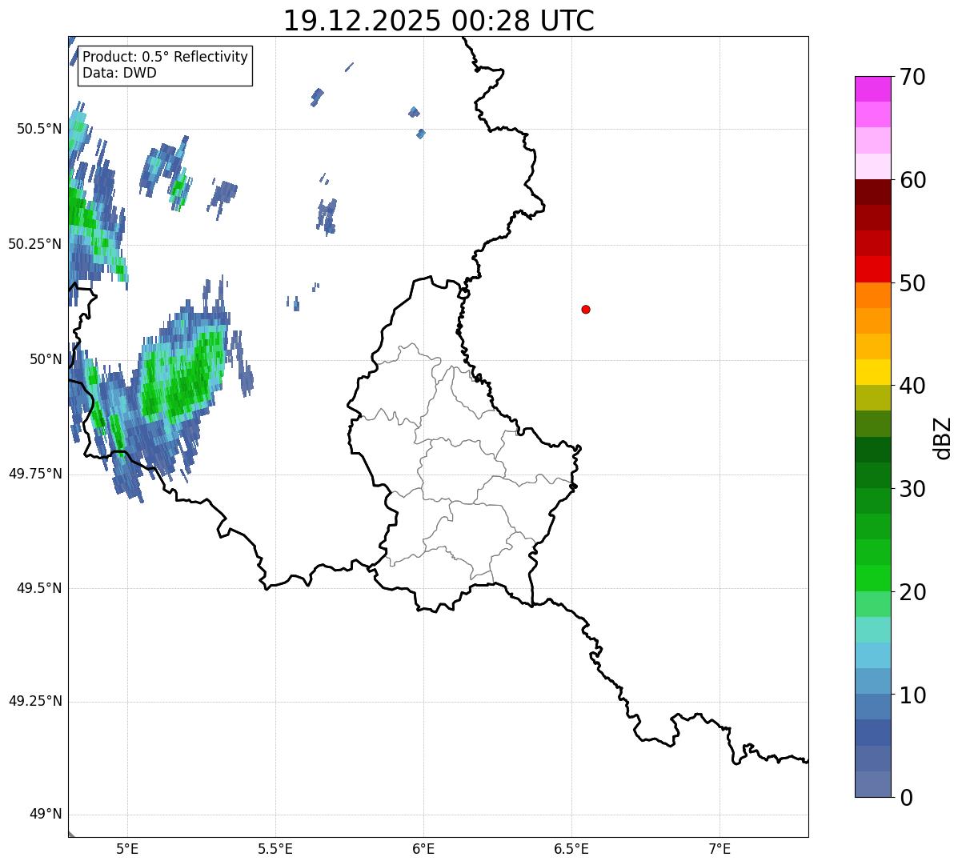Image resolution: width=962 pixels, height=865 pixels.
Task: Click the latitude label 49.5°N
Action: click(39, 588)
